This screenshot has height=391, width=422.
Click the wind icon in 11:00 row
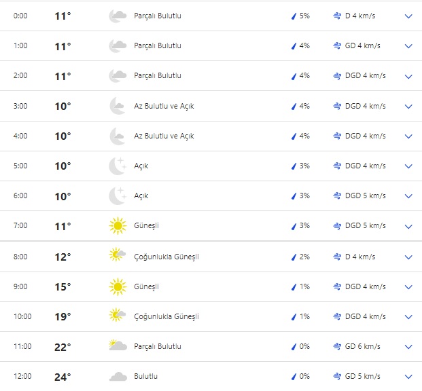click(337, 346)
